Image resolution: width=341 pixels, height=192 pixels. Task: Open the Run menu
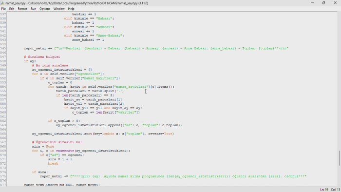(33, 9)
